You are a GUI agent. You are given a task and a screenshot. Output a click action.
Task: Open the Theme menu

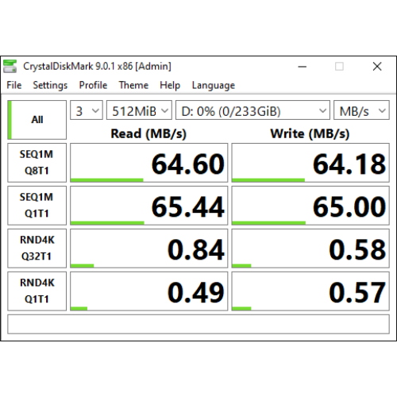(133, 85)
